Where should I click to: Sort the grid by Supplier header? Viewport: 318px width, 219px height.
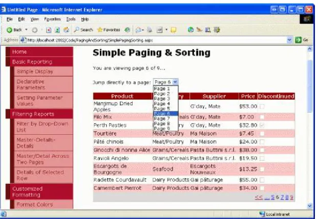(214, 96)
